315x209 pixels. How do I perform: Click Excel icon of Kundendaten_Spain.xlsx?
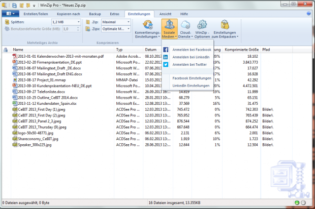click(x=15, y=103)
